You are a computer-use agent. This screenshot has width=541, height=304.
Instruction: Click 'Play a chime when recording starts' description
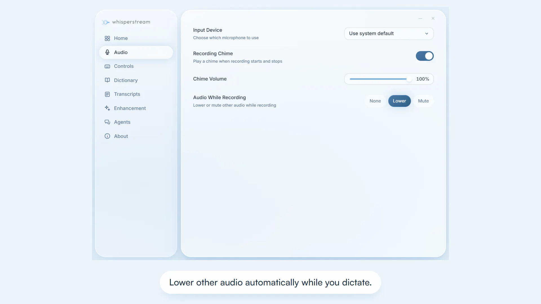(238, 61)
